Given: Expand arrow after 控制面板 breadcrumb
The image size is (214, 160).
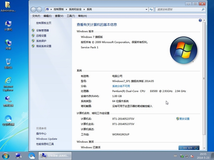Looking at the screenshot, I should 66,9.
